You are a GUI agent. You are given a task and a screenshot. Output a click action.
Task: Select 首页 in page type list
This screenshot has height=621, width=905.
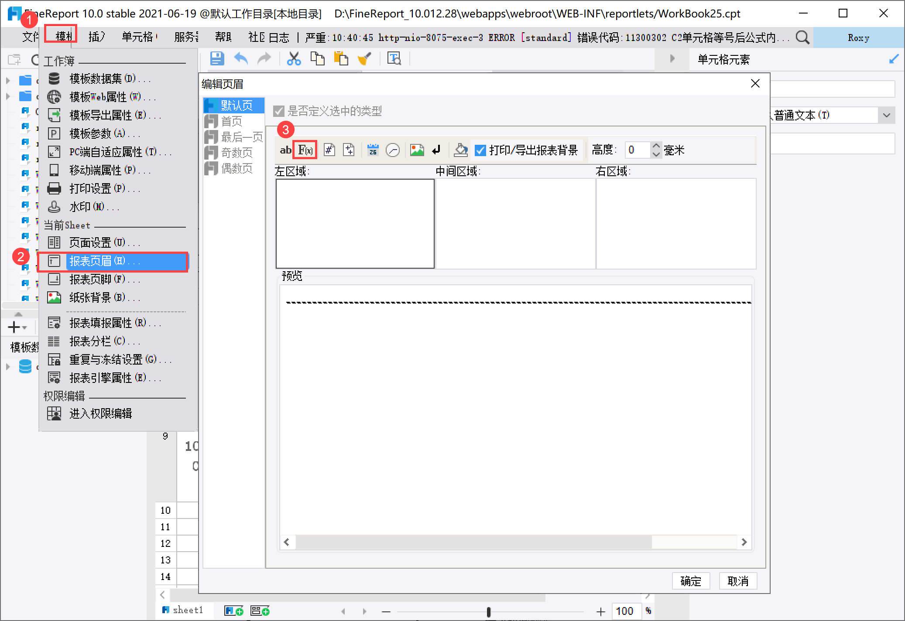(232, 121)
